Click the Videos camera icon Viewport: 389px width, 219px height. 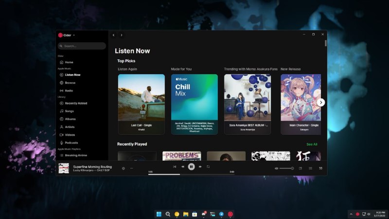point(62,135)
